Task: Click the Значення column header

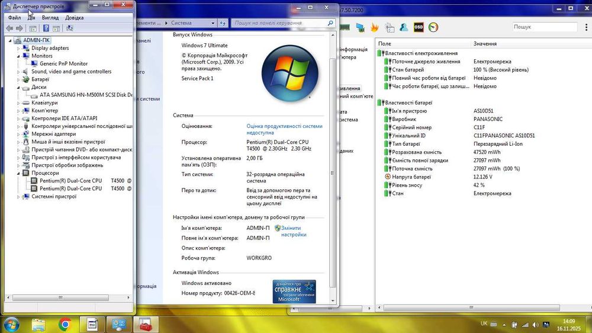Action: click(485, 44)
